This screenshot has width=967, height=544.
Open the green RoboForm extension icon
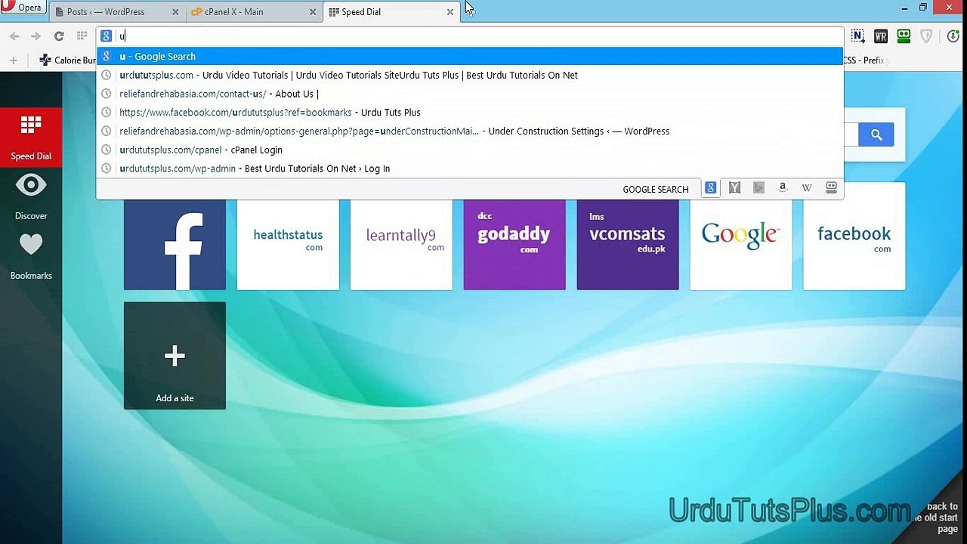coord(903,36)
